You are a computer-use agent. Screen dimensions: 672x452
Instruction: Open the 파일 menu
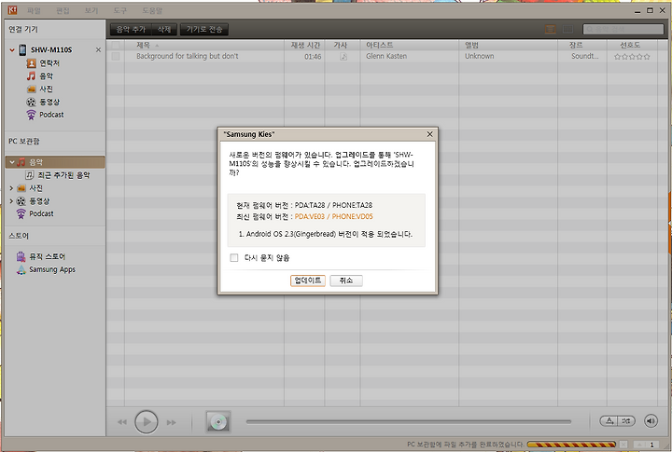pos(34,10)
